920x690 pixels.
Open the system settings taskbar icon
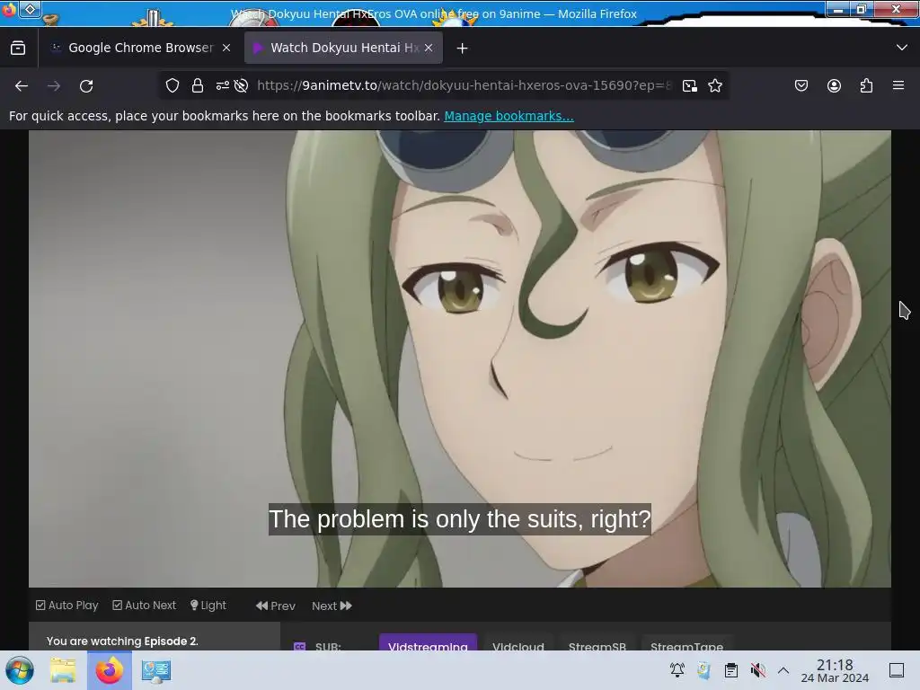coord(156,670)
